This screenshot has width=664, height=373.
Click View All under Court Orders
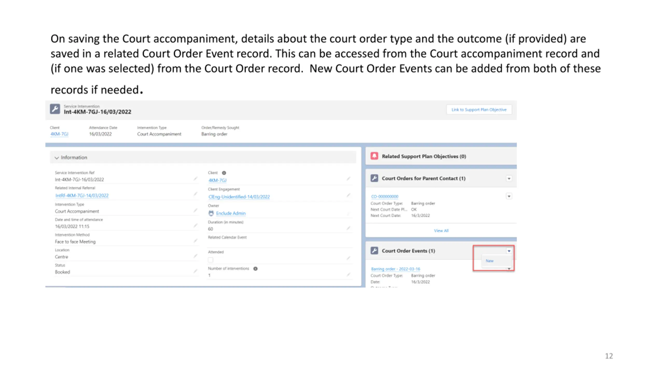click(x=441, y=231)
